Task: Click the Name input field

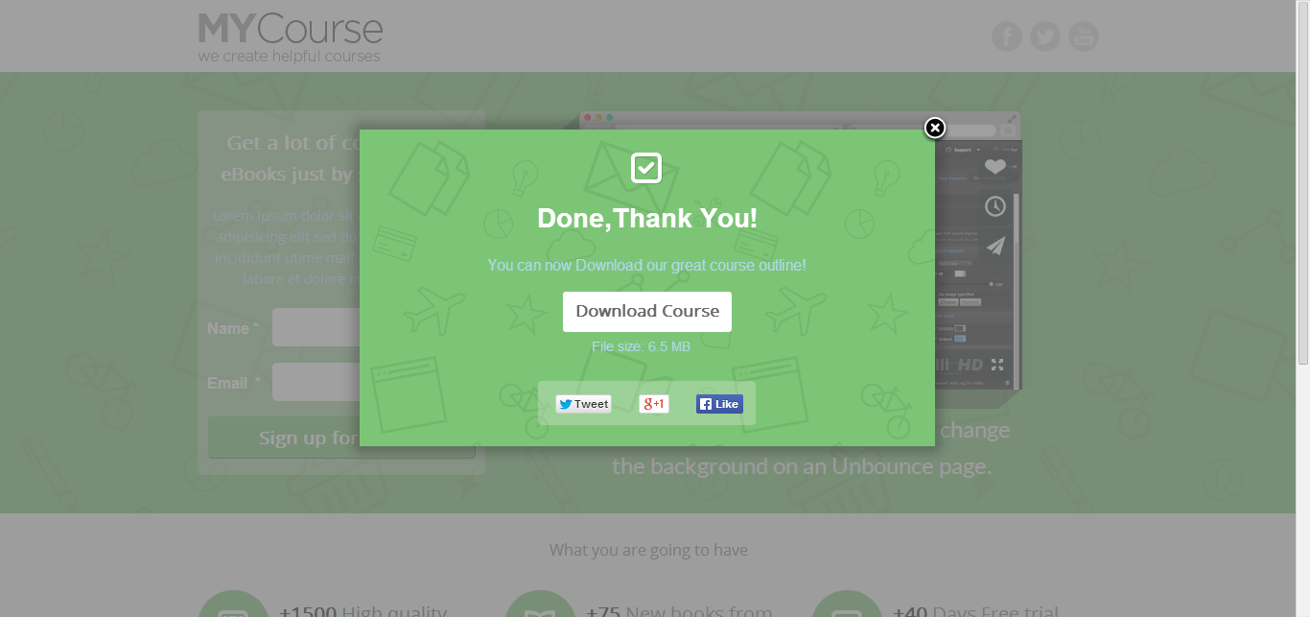Action: 316,327
